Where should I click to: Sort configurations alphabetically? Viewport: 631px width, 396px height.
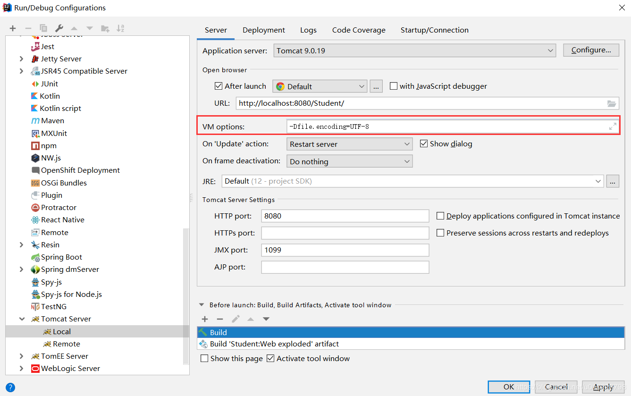(x=120, y=28)
